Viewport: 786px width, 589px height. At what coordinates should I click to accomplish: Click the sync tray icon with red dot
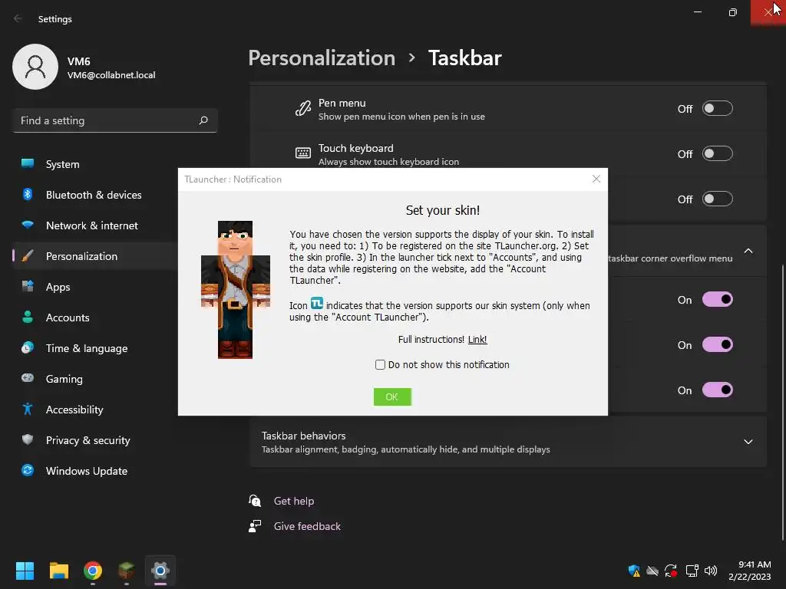[x=671, y=571]
